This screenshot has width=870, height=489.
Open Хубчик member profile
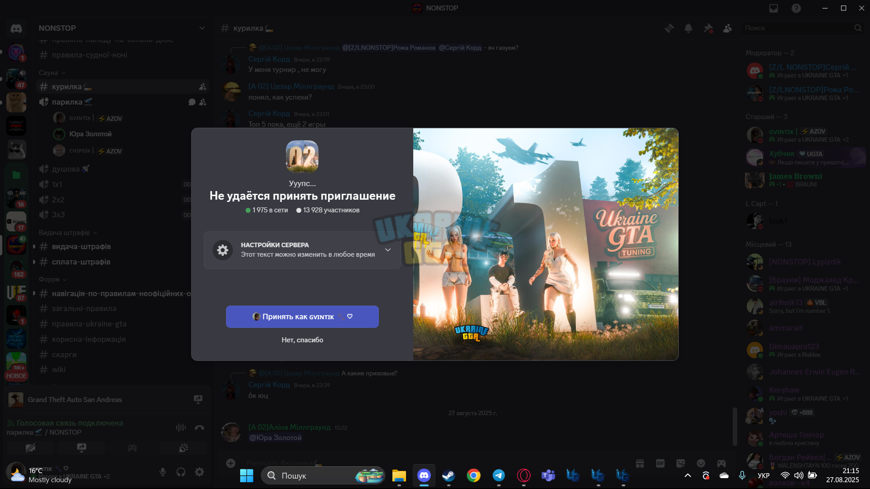[805, 157]
